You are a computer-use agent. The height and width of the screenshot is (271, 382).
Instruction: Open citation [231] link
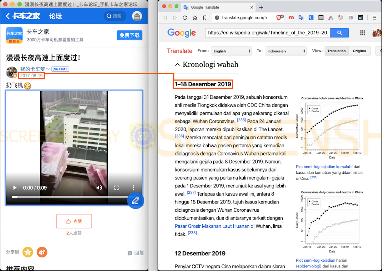tap(314, 177)
